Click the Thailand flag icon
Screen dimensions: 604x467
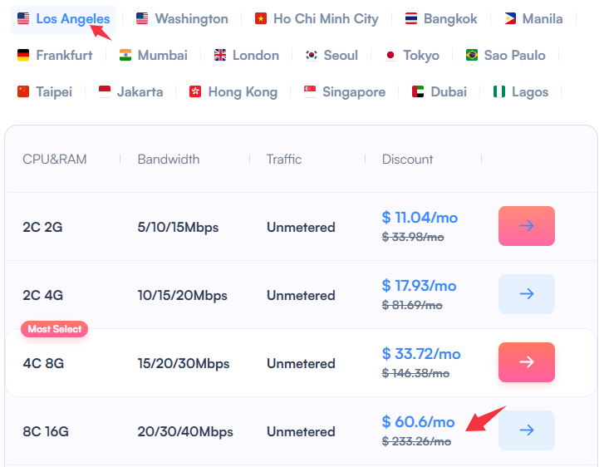(411, 18)
